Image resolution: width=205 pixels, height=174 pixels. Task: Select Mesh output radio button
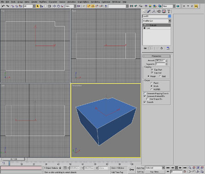152,86
